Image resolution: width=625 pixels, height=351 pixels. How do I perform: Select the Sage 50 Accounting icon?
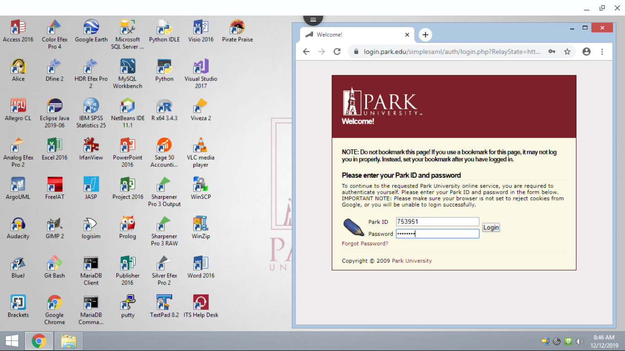(x=164, y=152)
